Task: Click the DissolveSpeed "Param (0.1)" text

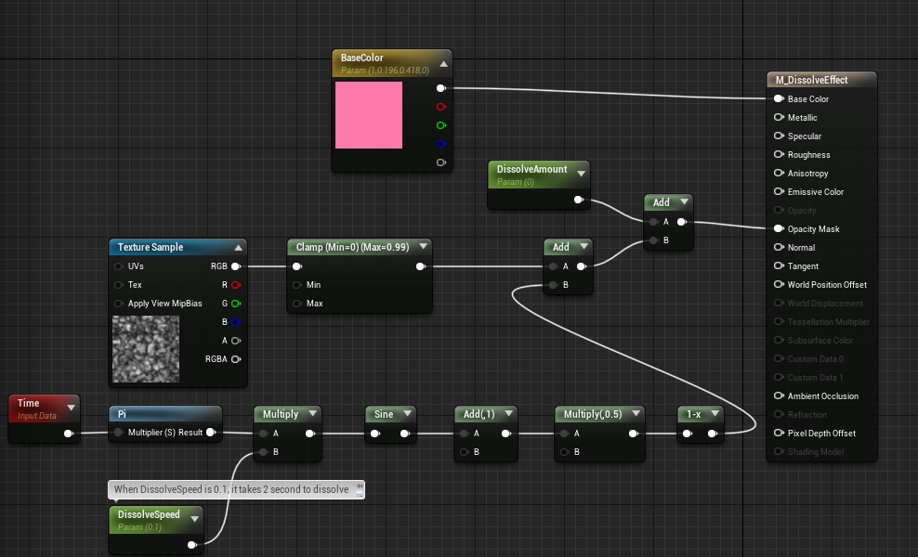Action: click(x=139, y=527)
